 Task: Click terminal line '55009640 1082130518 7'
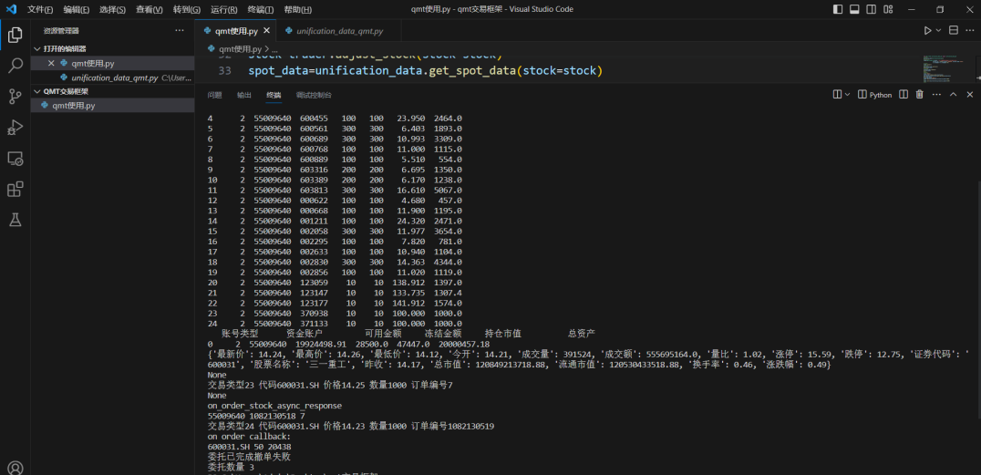256,416
